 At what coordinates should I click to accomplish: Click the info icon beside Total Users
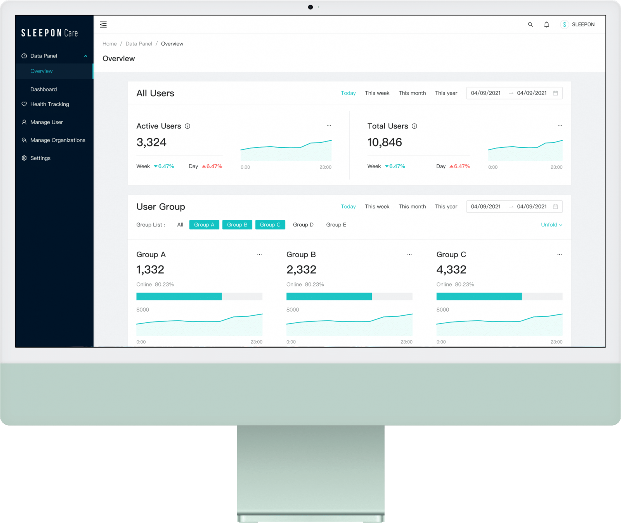(415, 126)
